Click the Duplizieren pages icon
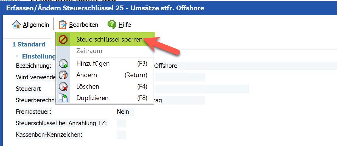The width and height of the screenshot is (337, 146). [63, 98]
